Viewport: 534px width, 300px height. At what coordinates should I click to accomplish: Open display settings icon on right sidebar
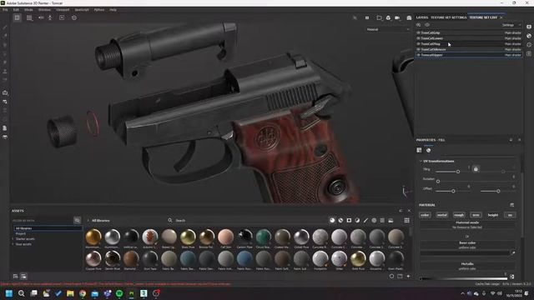[529, 27]
